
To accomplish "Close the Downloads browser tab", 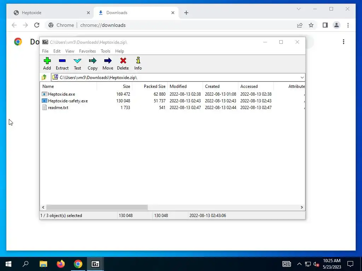I will [173, 13].
